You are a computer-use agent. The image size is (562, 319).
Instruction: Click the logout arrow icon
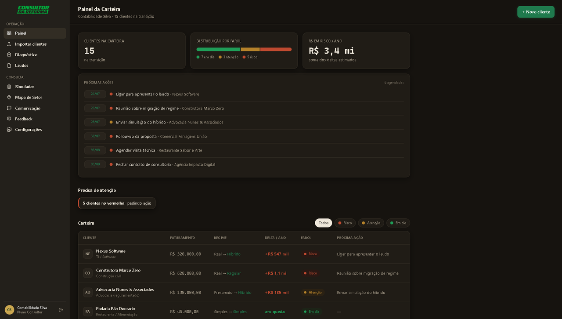[x=61, y=310]
